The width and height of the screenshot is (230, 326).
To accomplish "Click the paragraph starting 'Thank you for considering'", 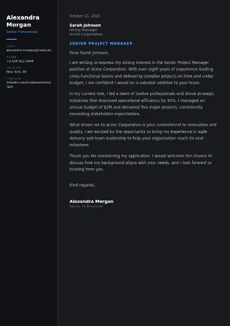I will pos(141,162).
